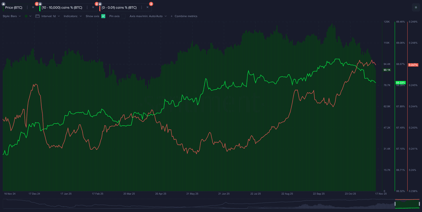This screenshot has width=422, height=212.
Task: Uncheck the Show axis checkbox
Action: pos(103,16)
